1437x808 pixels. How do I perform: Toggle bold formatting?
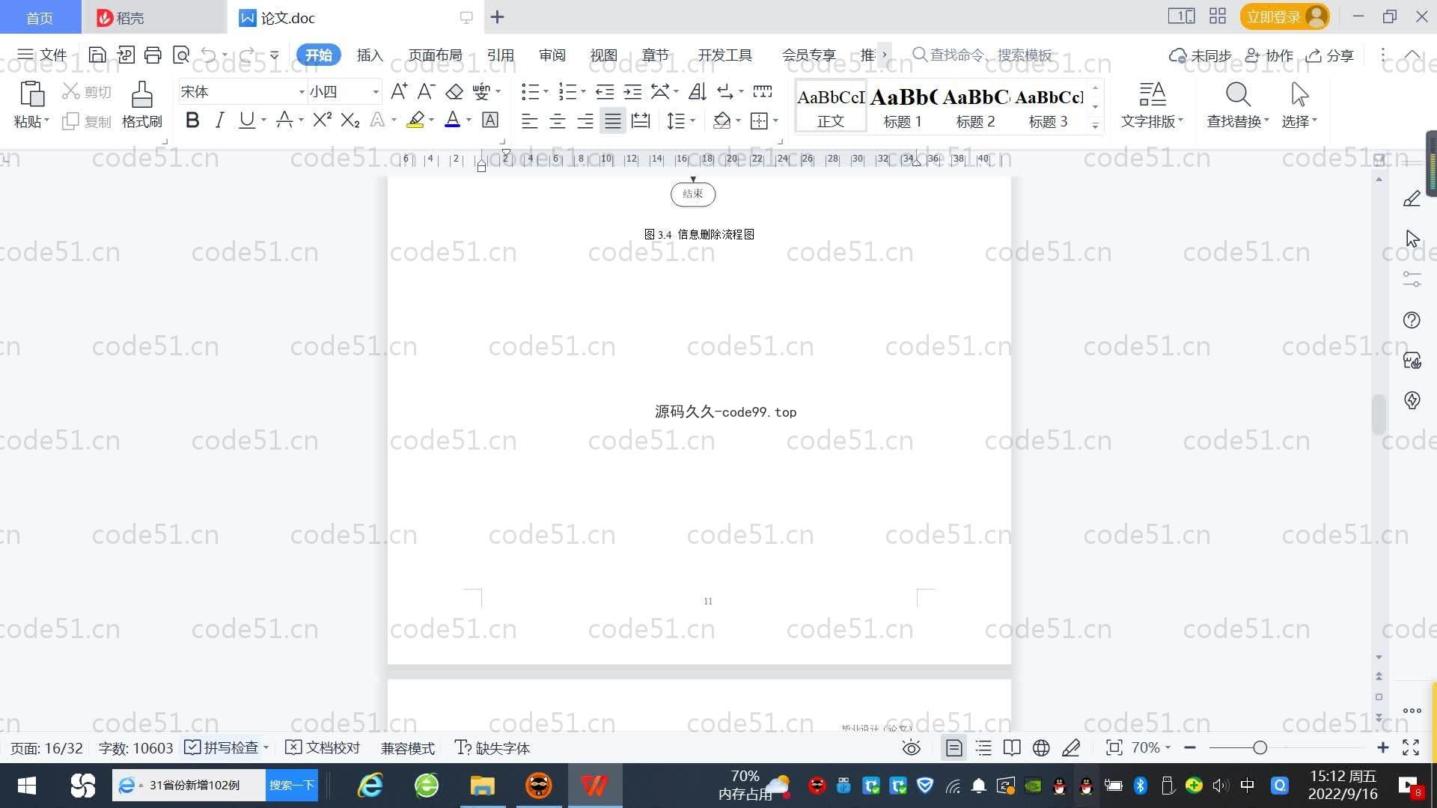coord(192,120)
